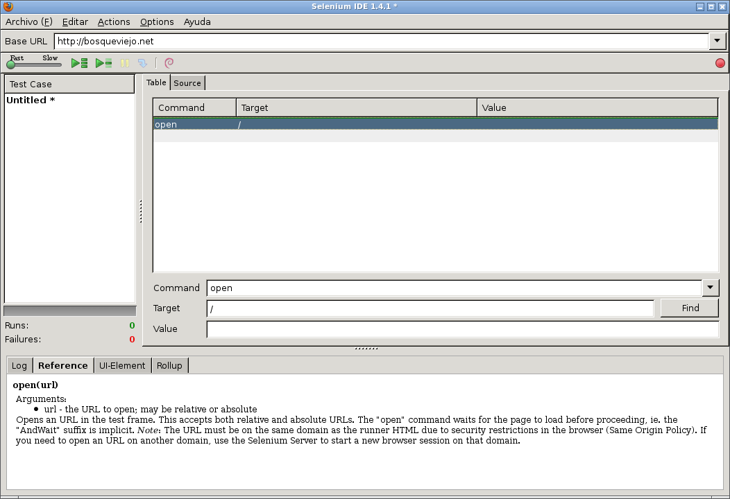Close the Selenium IDE window
Image resolution: width=730 pixels, height=499 pixels.
coord(722,6)
